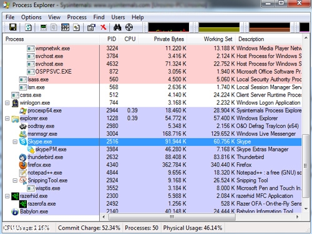Viewport: 312px width, 234px height.
Task: Click the Refresh Now toolbar icon
Action: (28, 27)
